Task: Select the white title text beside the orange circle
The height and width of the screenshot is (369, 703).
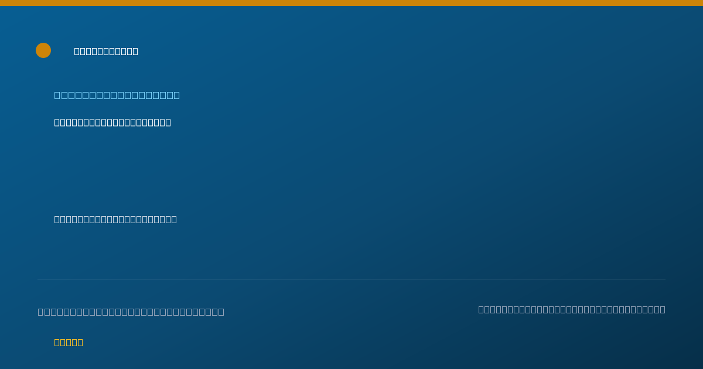Action: tap(106, 52)
